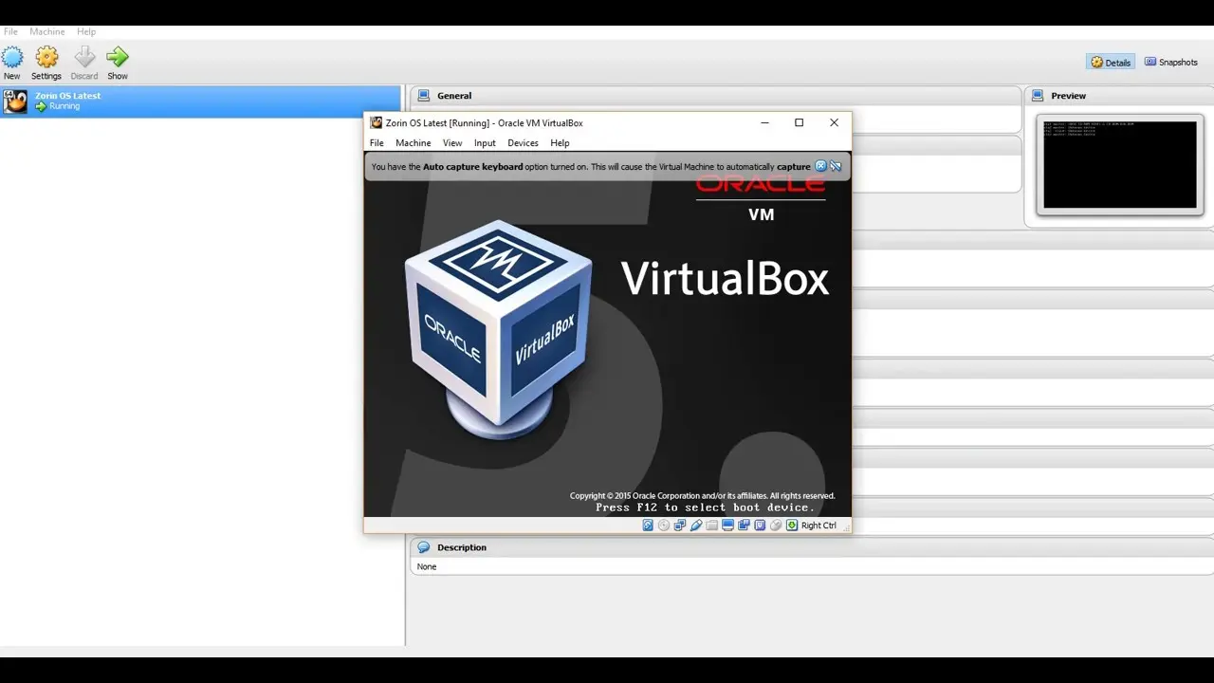This screenshot has width=1214, height=683.
Task: Click the video capture status icon
Action: (x=745, y=526)
